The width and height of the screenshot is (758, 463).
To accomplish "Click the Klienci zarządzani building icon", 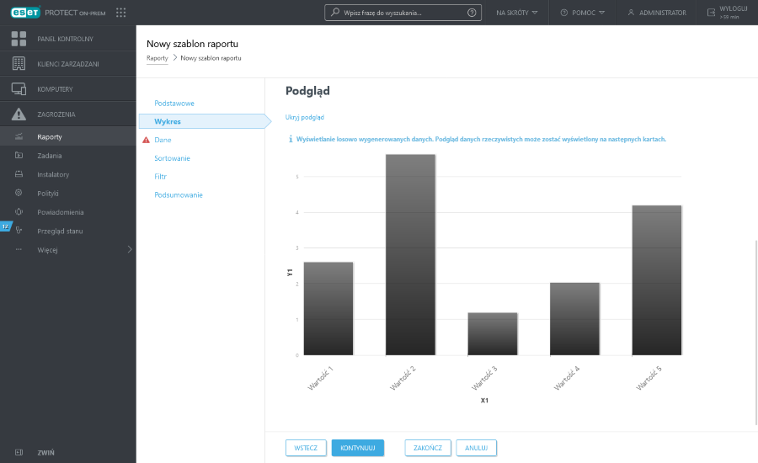I will pos(19,64).
